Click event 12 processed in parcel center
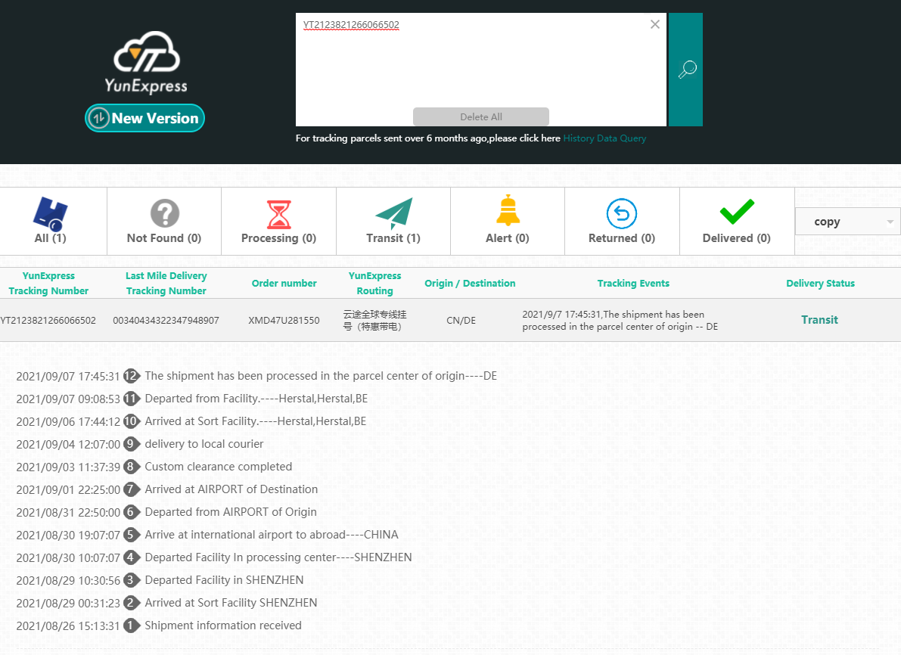The height and width of the screenshot is (655, 901). click(320, 376)
